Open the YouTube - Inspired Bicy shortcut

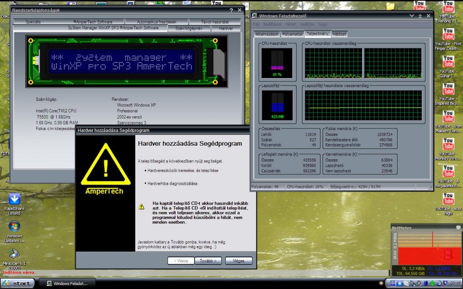click(x=448, y=95)
